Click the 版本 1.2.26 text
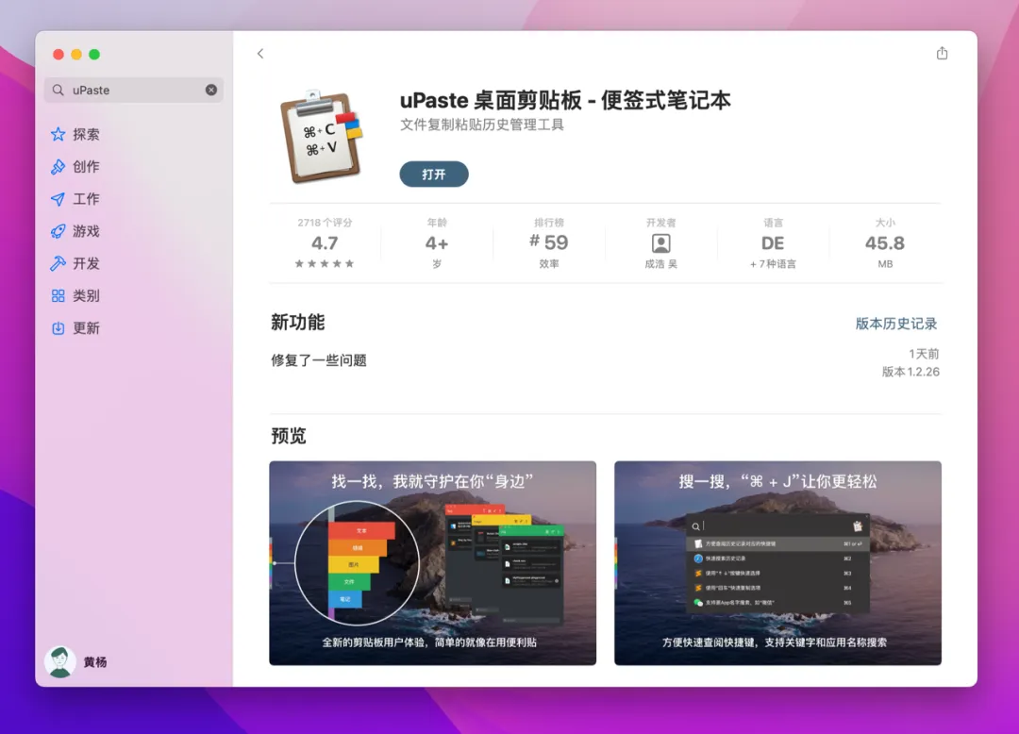The height and width of the screenshot is (734, 1019). 910,373
